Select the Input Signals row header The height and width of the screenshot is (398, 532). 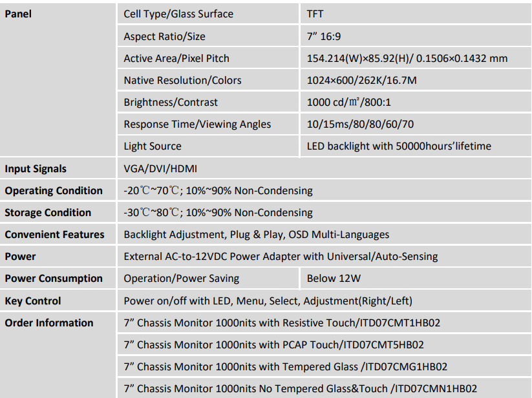[x=36, y=168]
